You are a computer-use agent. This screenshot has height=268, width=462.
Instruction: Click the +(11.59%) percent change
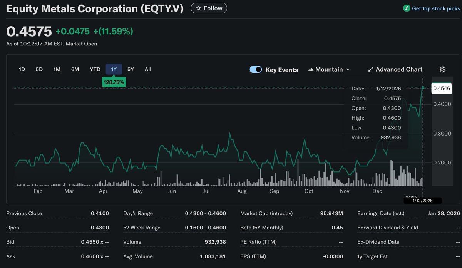[x=113, y=32]
